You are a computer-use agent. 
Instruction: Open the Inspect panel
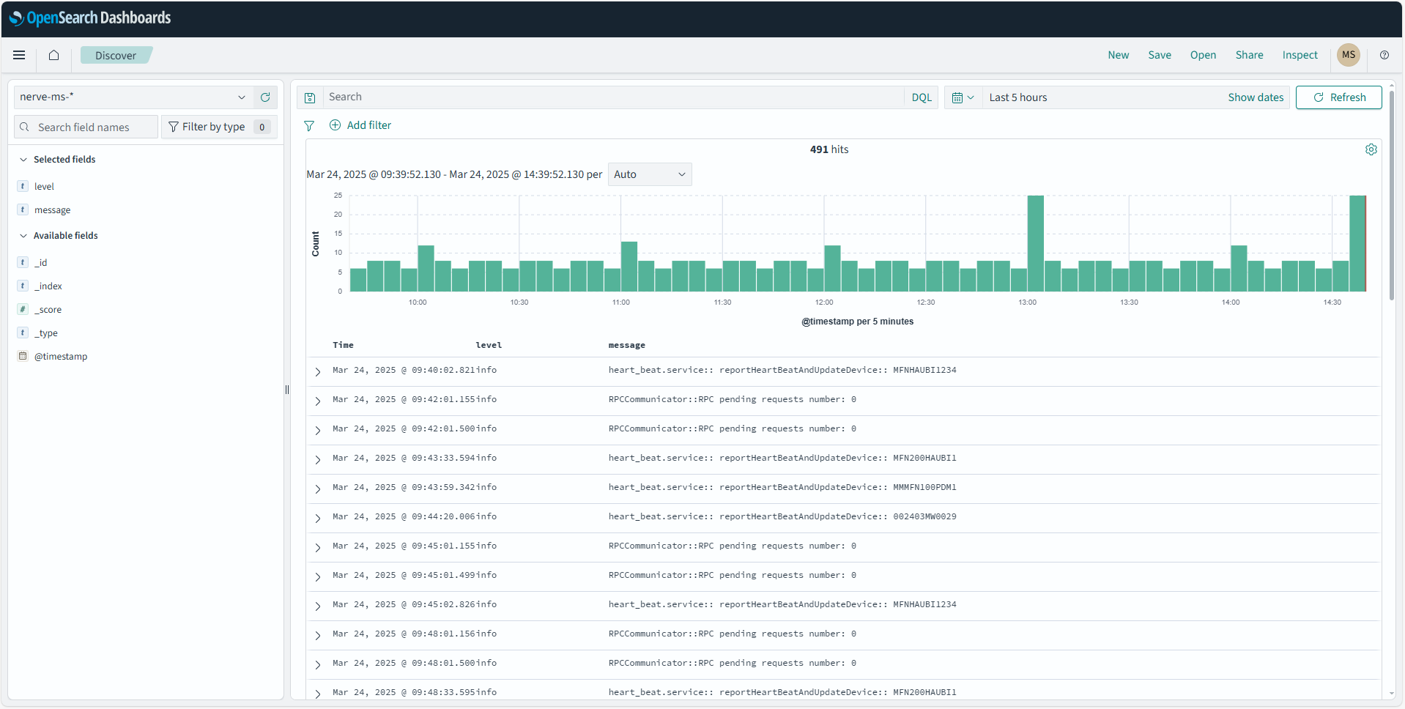(x=1300, y=55)
